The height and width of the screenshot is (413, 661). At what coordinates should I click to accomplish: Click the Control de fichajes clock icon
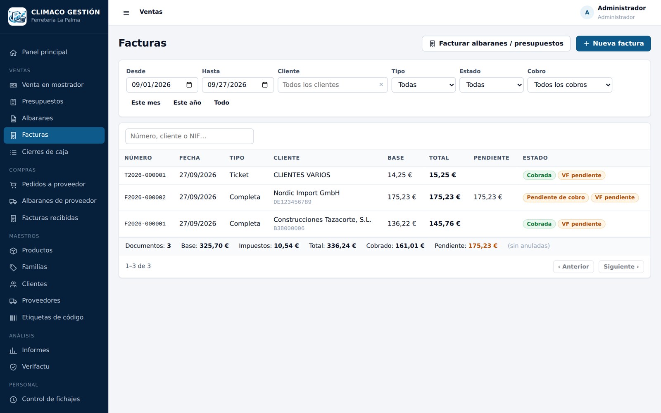coord(13,399)
